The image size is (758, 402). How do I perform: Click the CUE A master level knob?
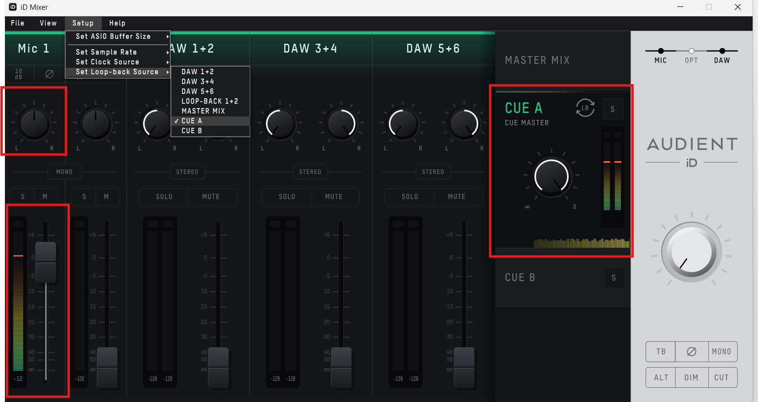click(x=552, y=177)
